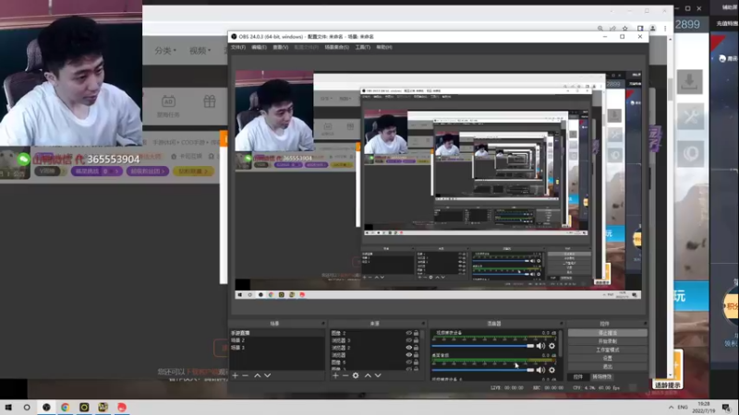Add a new scene with the plus icon
The image size is (739, 415).
(236, 375)
